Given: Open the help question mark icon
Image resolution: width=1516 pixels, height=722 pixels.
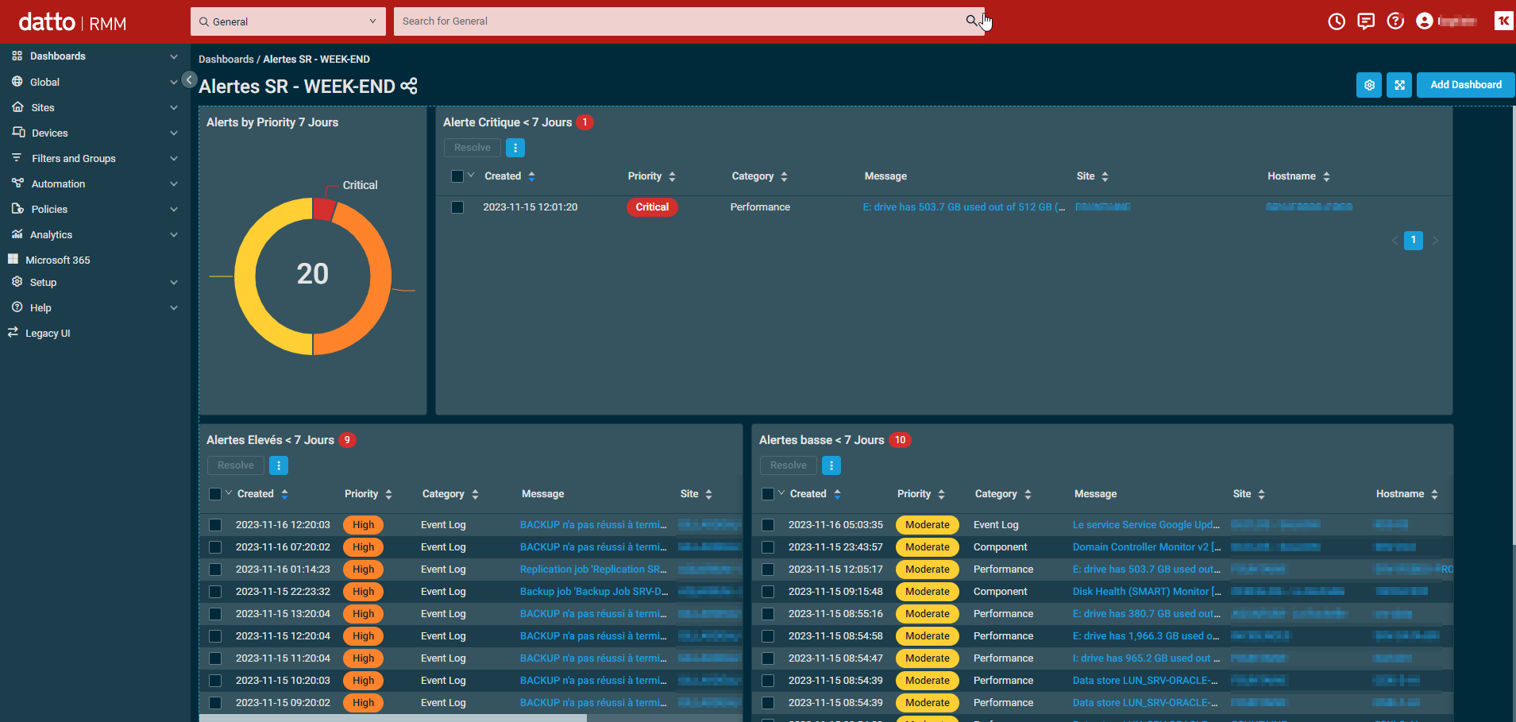Looking at the screenshot, I should point(1395,21).
